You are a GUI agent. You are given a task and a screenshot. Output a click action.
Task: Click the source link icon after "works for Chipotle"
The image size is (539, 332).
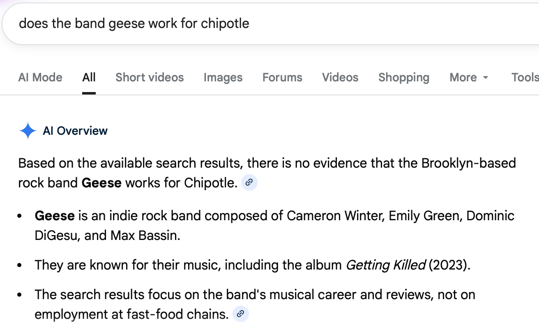(x=249, y=183)
